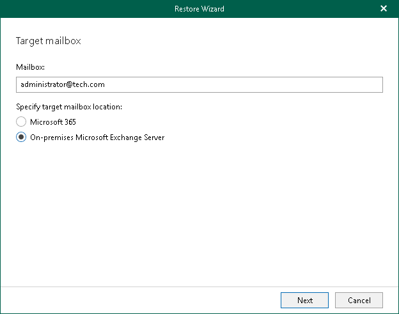This screenshot has width=399, height=314.
Task: Cancel the restore wizard
Action: click(359, 300)
